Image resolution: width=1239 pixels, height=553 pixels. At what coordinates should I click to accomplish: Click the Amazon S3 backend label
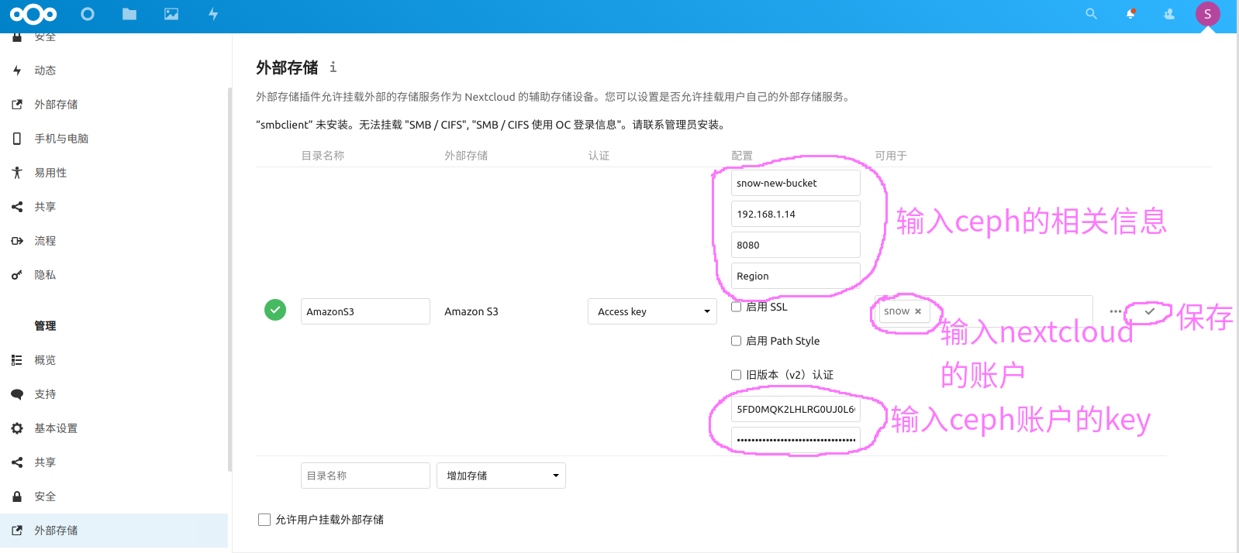[471, 311]
